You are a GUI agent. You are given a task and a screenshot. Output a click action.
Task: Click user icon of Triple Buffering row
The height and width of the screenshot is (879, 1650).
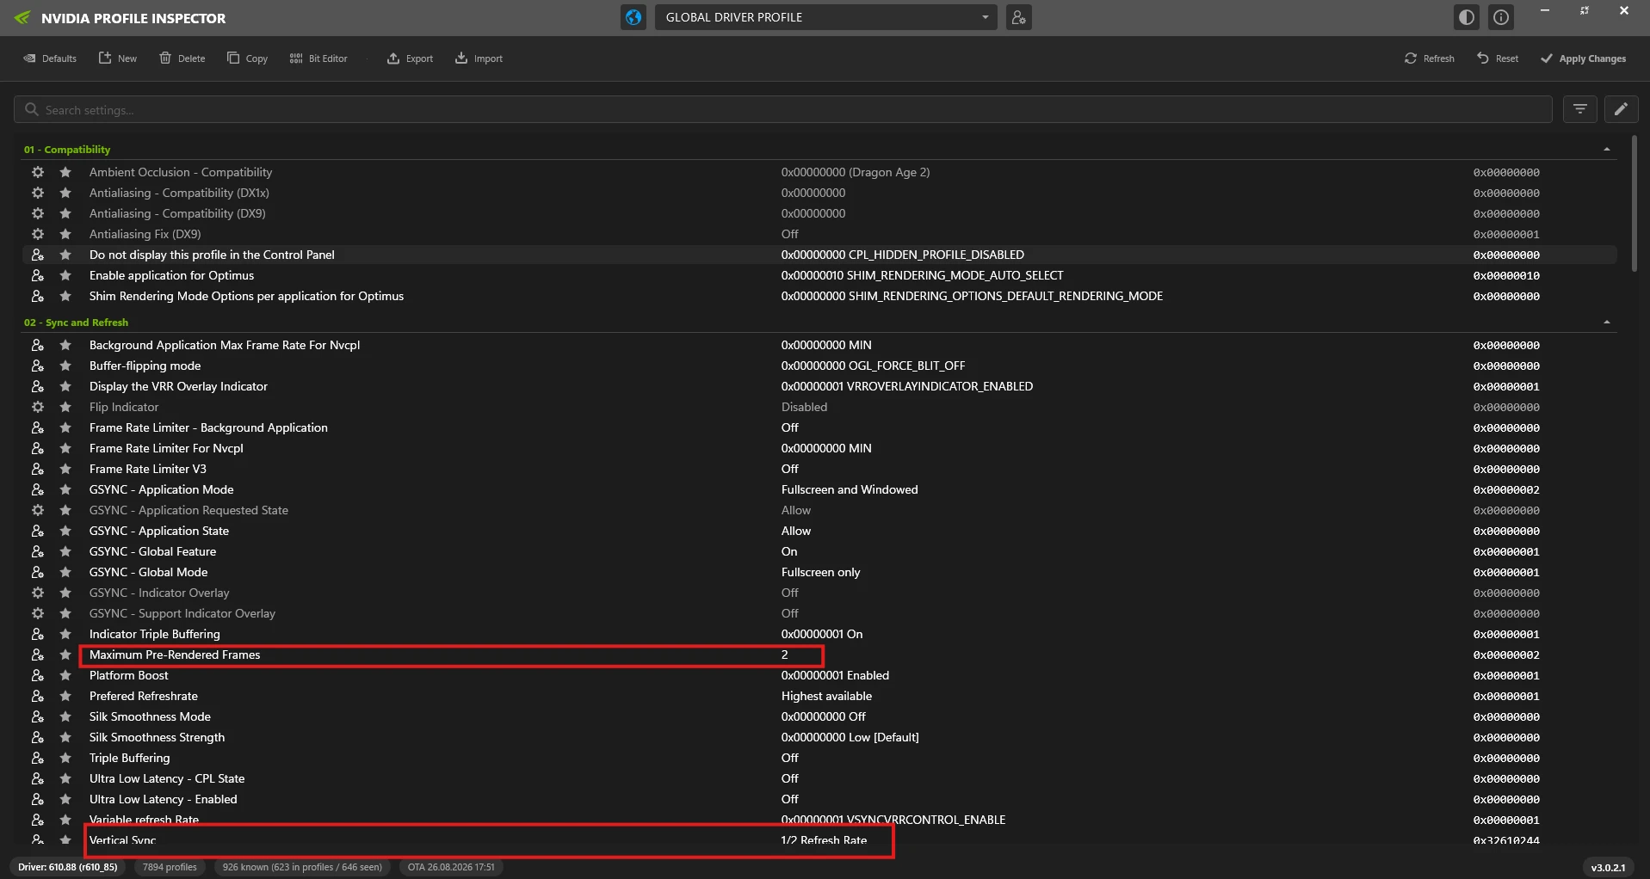point(38,758)
